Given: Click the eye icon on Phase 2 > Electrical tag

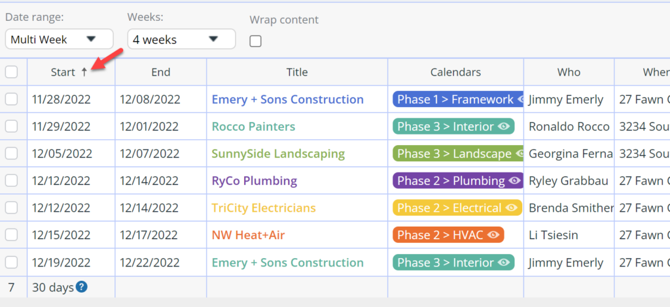Looking at the screenshot, I should 511,208.
